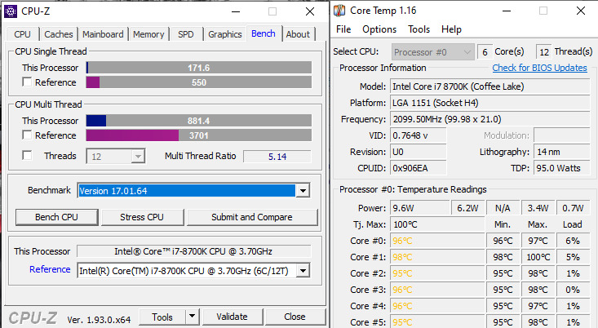
Task: Click the Thread(s) count box showing 12
Action: point(544,52)
